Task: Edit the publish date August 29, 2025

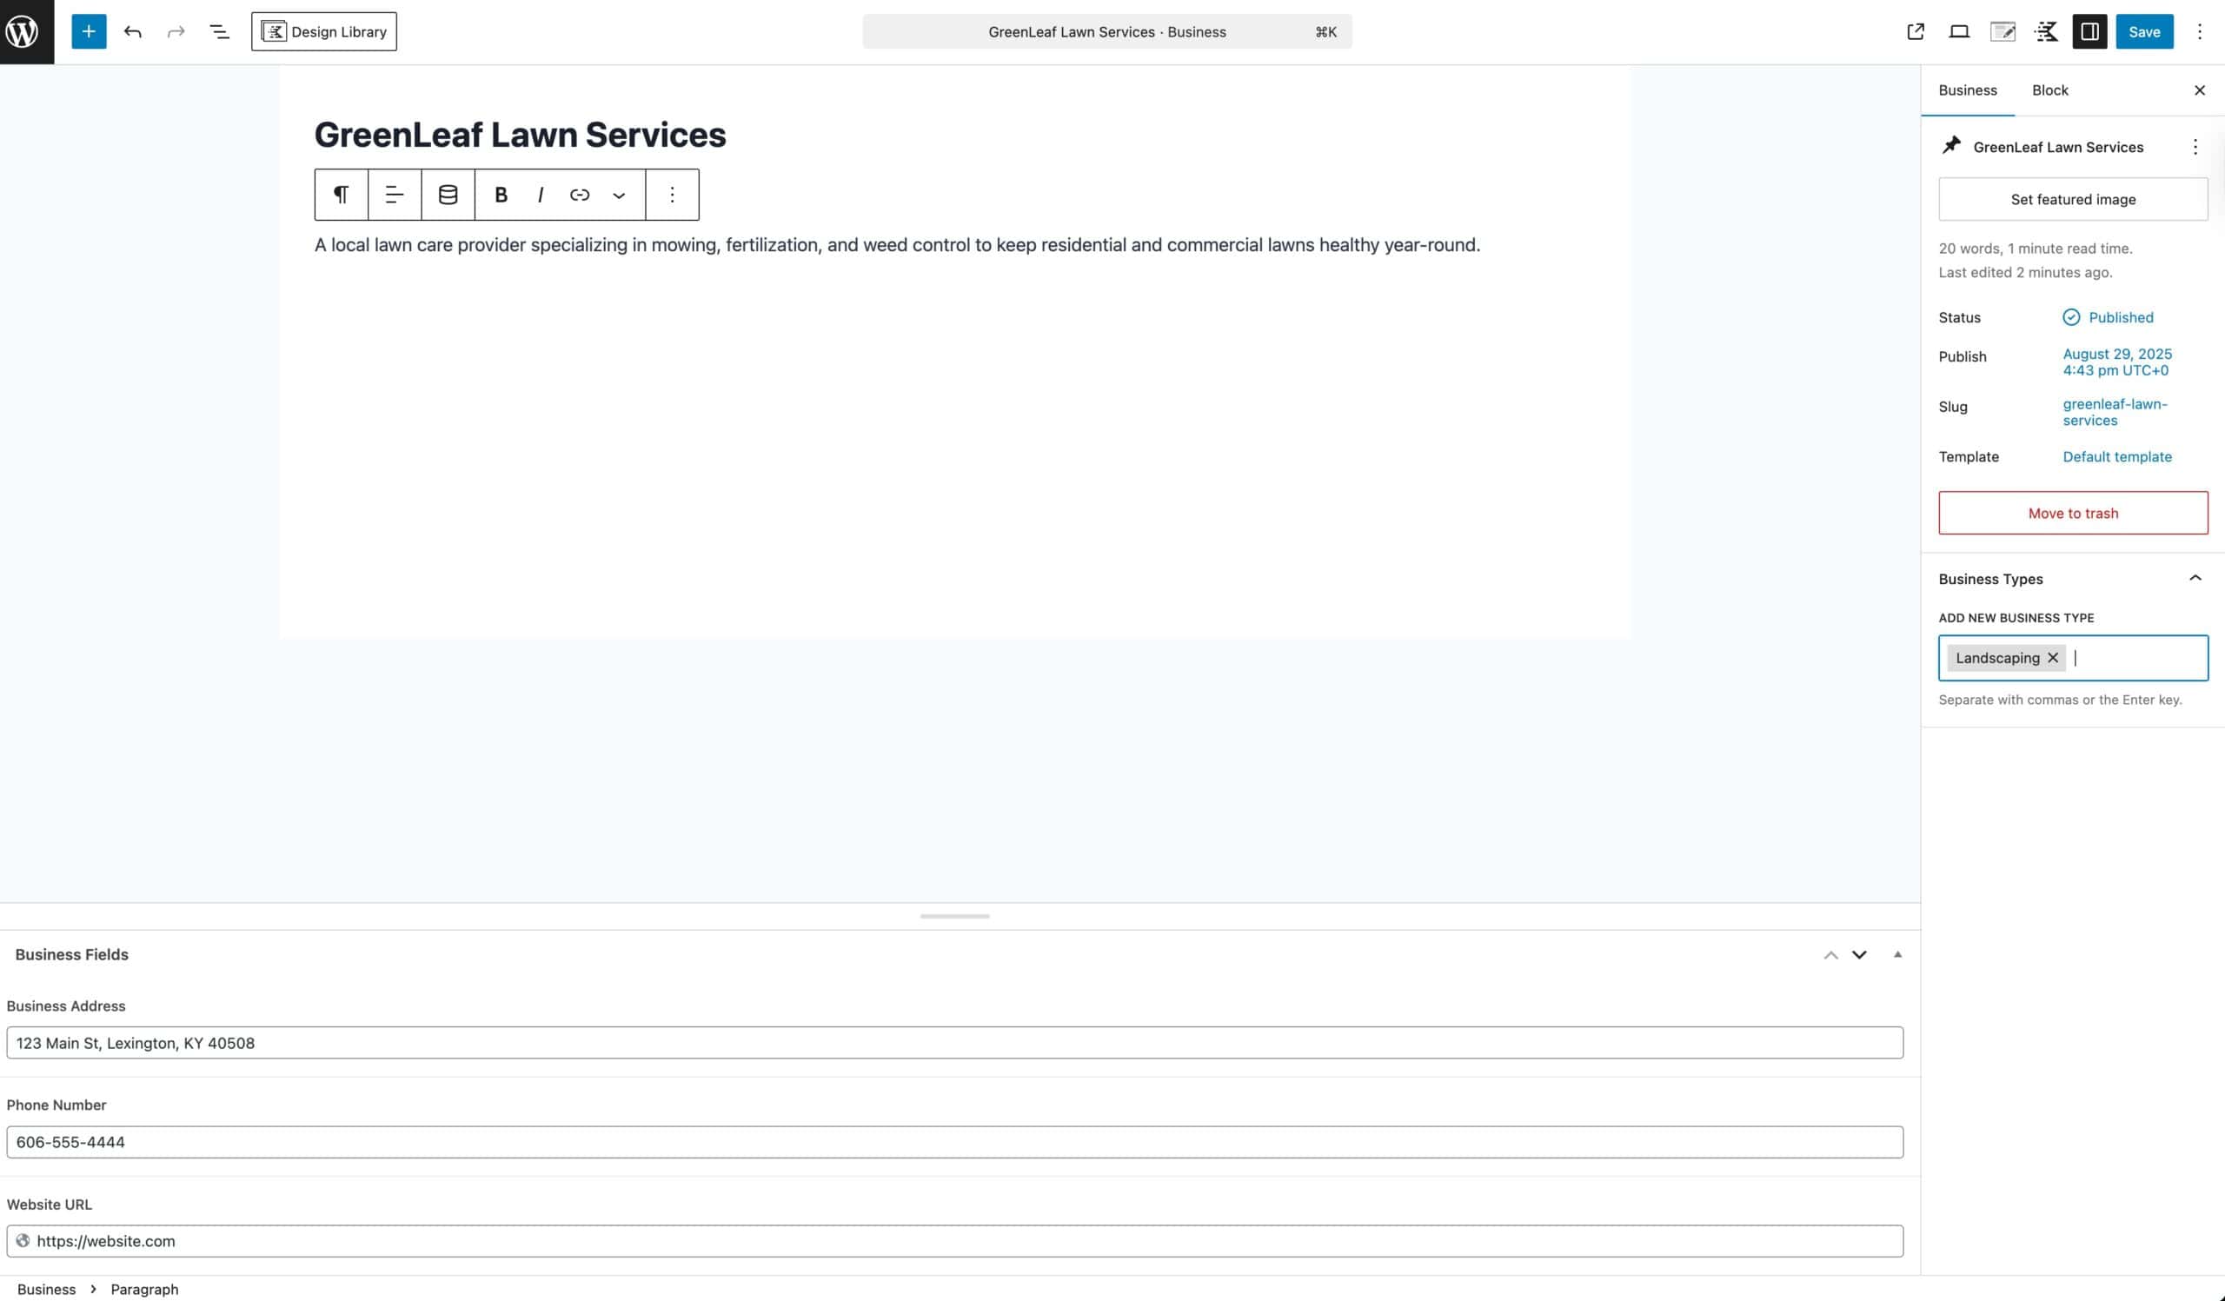Action: coord(2117,362)
